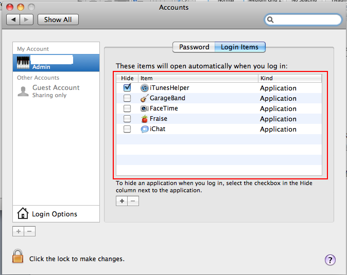Sort list by the Kind column header

[x=289, y=78]
